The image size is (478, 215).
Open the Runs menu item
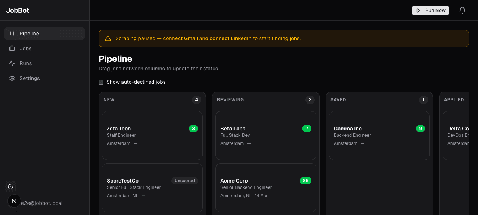[x=25, y=63]
